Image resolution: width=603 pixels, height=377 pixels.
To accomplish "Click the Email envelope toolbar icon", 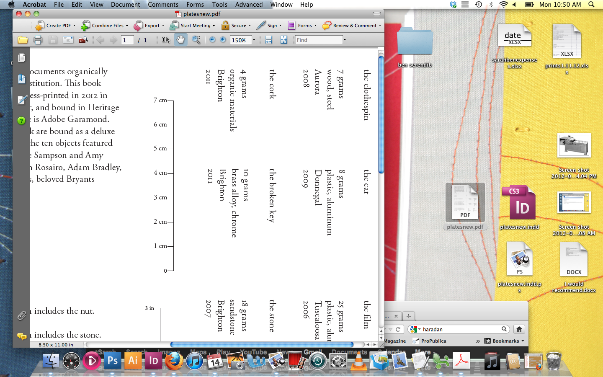I will click(68, 40).
